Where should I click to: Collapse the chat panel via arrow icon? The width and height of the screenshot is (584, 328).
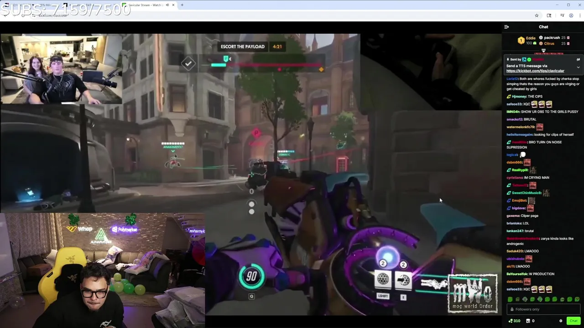506,27
